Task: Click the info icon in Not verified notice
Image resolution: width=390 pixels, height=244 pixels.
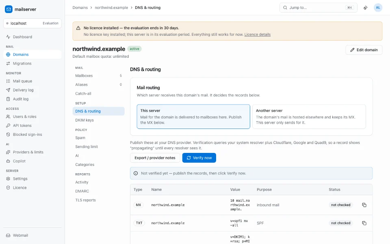Action: click(x=136, y=173)
